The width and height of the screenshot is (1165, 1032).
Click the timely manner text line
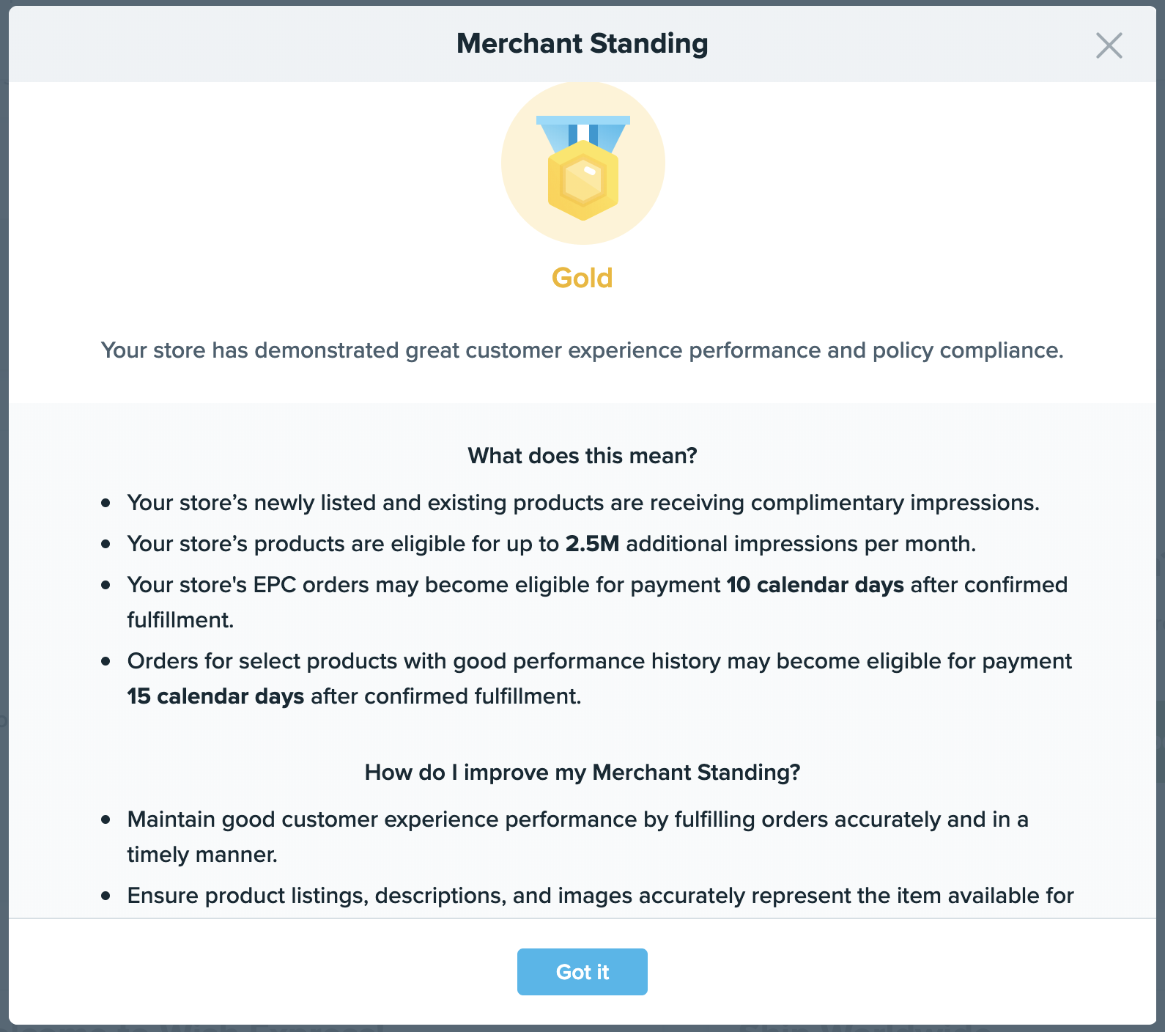[x=202, y=855]
